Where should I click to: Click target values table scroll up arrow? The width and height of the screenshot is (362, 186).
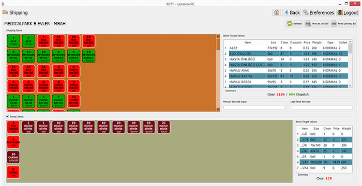click(350, 42)
